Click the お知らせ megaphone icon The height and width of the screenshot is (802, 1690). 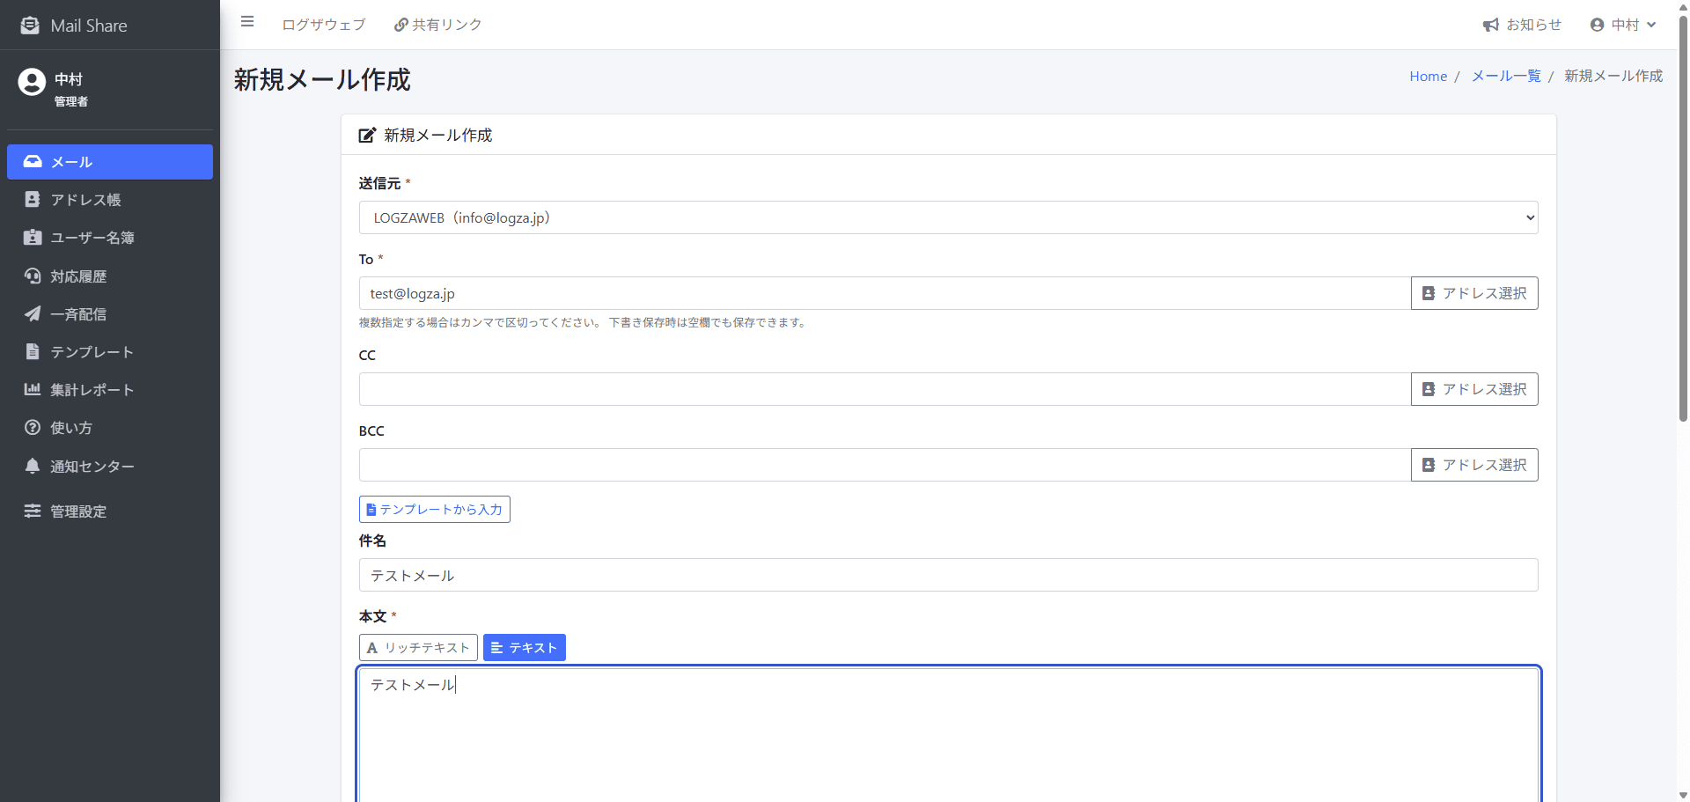click(x=1491, y=26)
